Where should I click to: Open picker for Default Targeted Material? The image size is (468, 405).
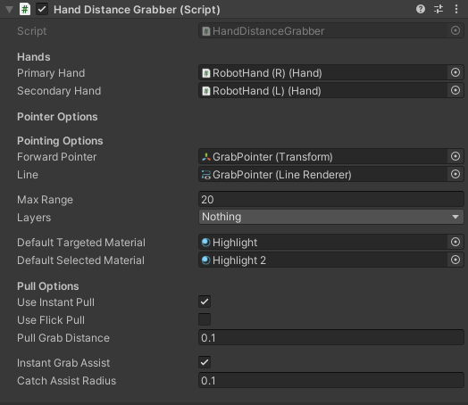point(455,242)
